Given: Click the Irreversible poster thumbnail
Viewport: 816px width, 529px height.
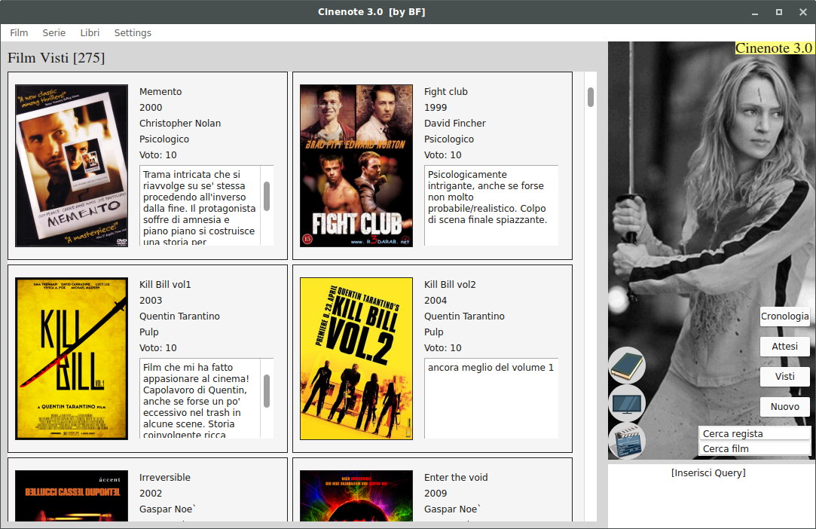Looking at the screenshot, I should tap(72, 496).
